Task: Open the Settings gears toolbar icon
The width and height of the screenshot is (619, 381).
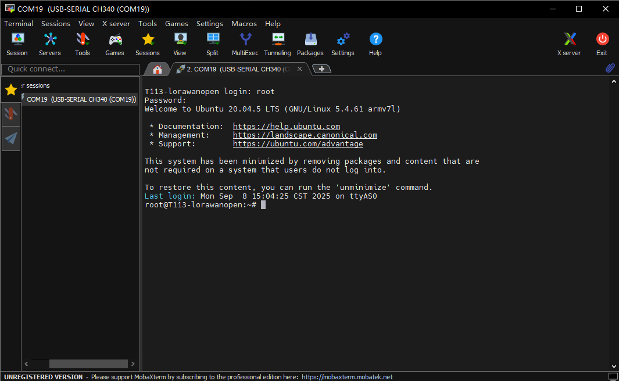Action: pyautogui.click(x=343, y=44)
